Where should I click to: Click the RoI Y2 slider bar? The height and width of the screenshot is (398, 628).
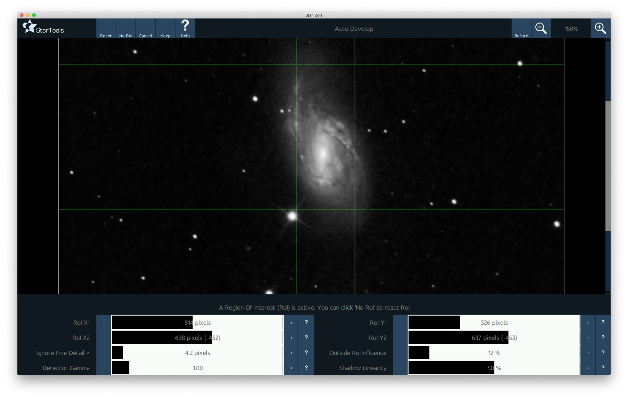coord(494,338)
